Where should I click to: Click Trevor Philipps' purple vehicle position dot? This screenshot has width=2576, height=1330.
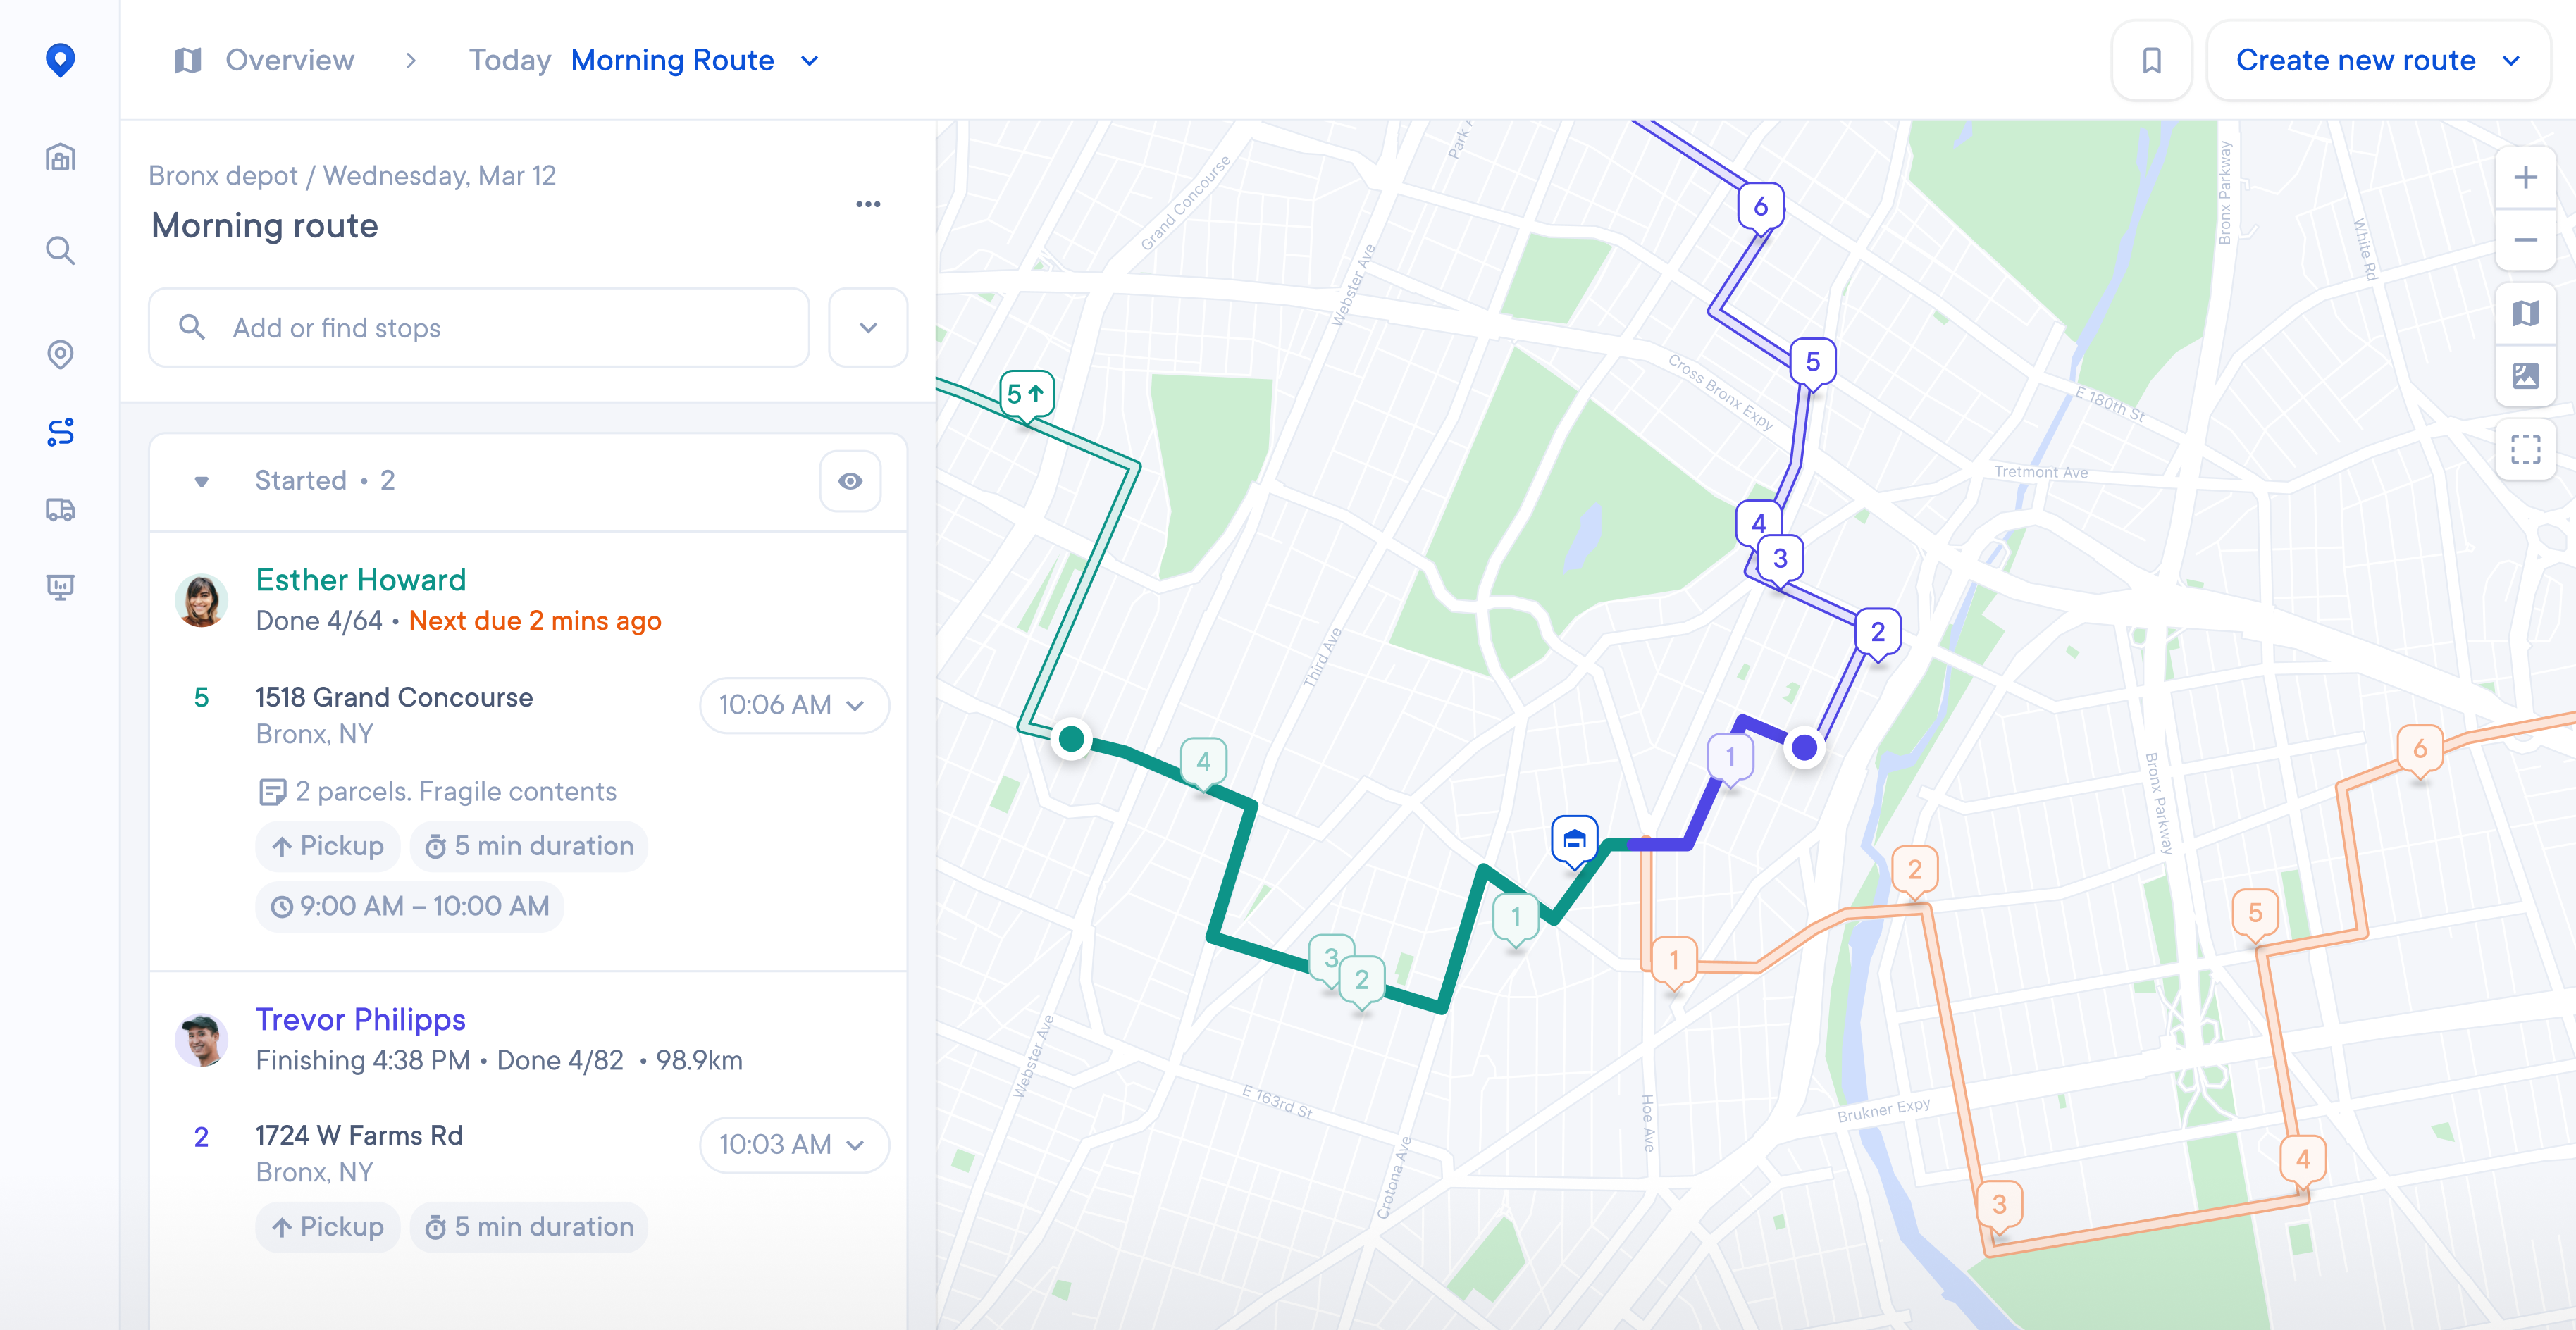point(1804,747)
